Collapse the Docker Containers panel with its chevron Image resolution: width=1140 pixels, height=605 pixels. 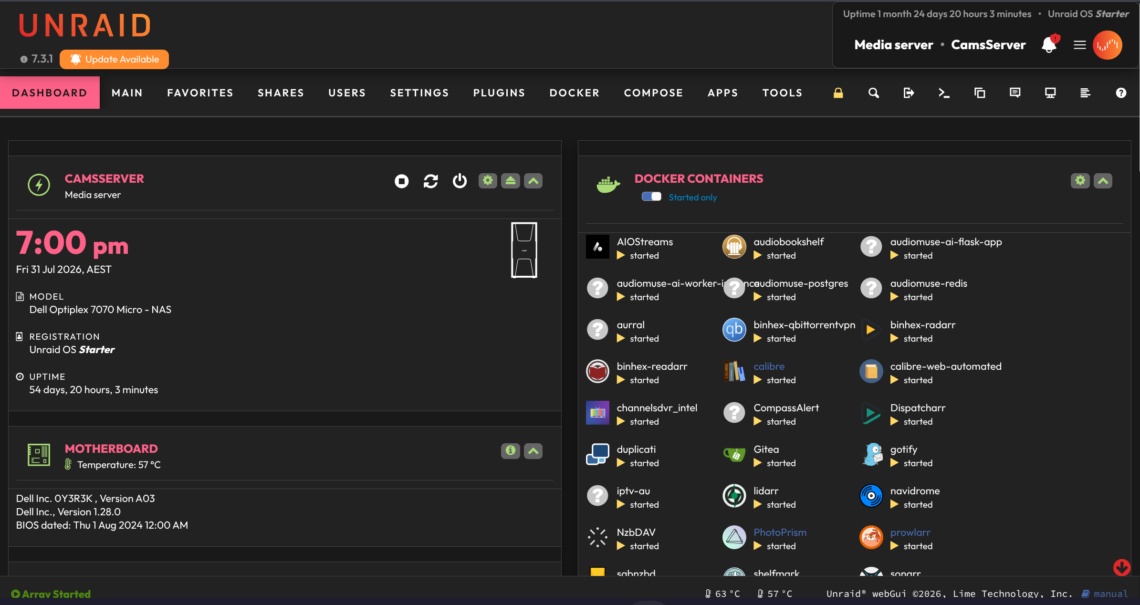pos(1103,181)
